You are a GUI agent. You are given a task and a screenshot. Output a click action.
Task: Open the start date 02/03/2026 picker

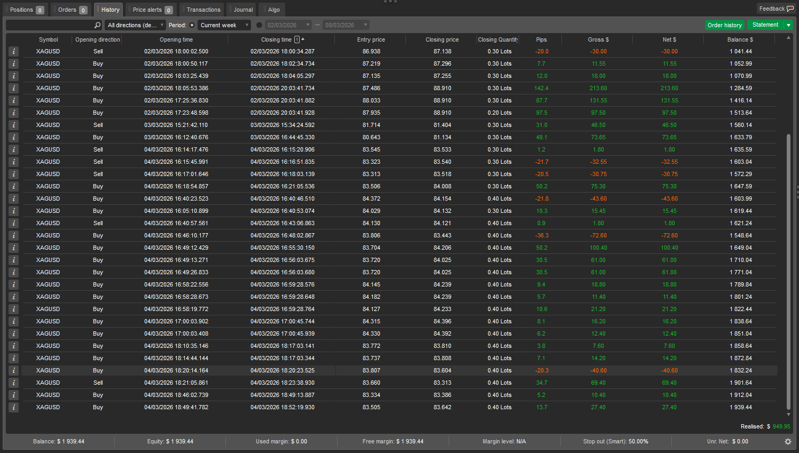pyautogui.click(x=288, y=25)
